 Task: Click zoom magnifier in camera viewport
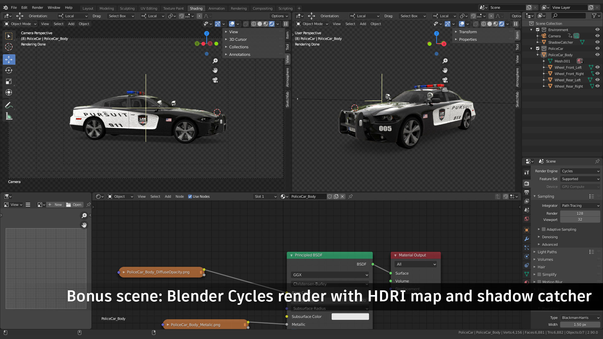click(x=215, y=61)
